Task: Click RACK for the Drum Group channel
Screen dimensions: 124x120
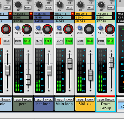Action: click(x=111, y=100)
